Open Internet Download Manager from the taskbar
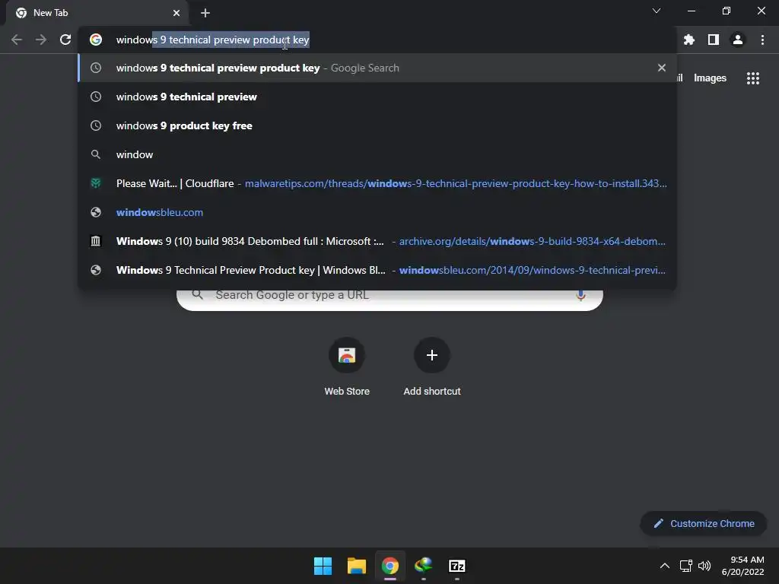This screenshot has height=584, width=779. point(423,566)
